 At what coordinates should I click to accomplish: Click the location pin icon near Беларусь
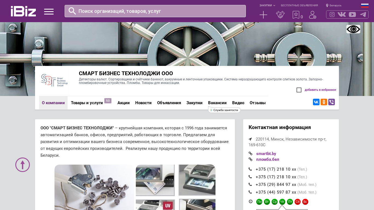click(x=327, y=5)
